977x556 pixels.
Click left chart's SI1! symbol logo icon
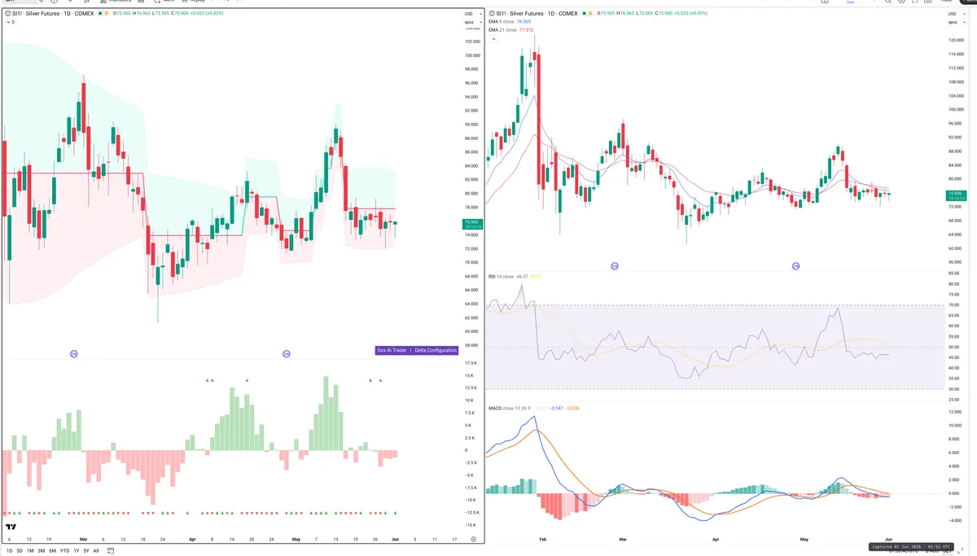(8, 14)
